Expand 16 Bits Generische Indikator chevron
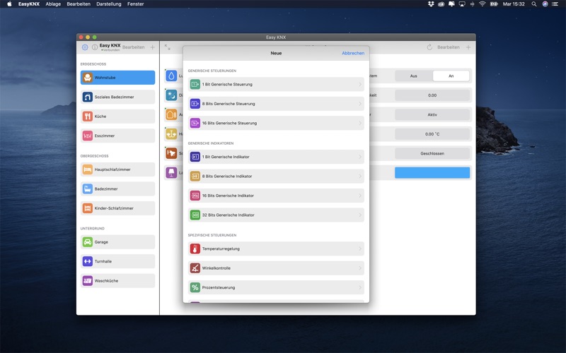566x353 pixels. [x=360, y=196]
